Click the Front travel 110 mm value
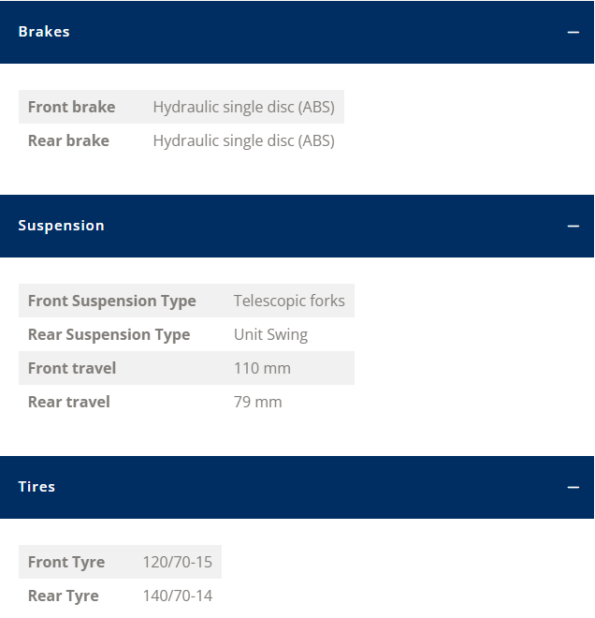Viewport: 595px width, 618px height. (262, 368)
